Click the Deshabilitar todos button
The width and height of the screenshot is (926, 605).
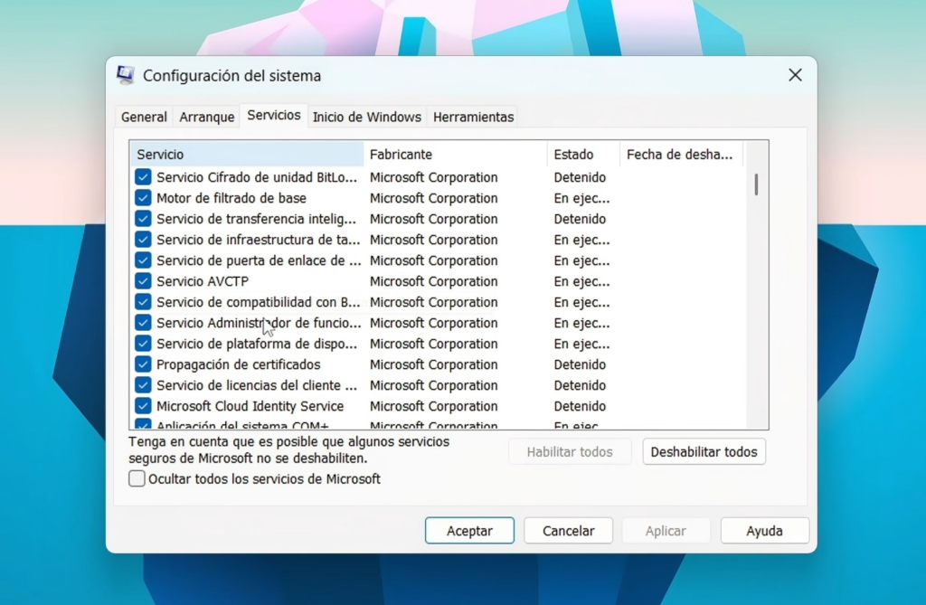pos(704,451)
